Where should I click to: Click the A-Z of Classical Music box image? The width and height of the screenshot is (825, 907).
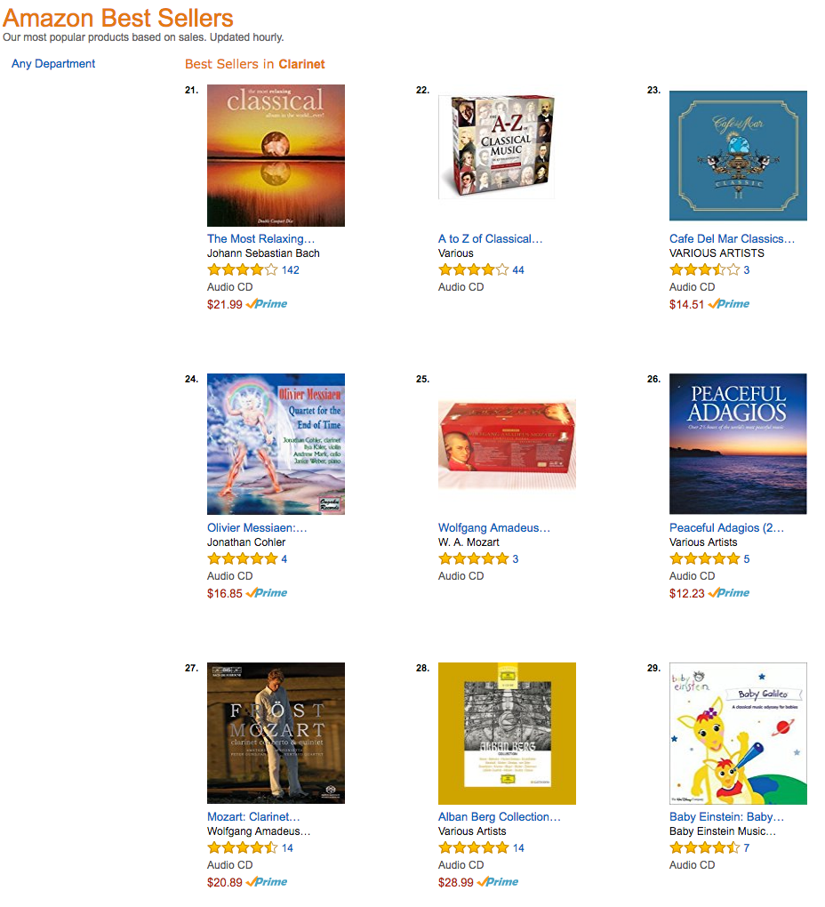tap(496, 147)
